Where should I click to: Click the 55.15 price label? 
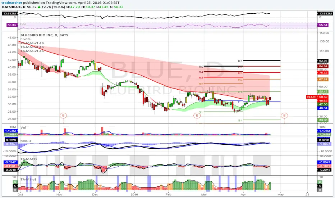tap(323, 91)
